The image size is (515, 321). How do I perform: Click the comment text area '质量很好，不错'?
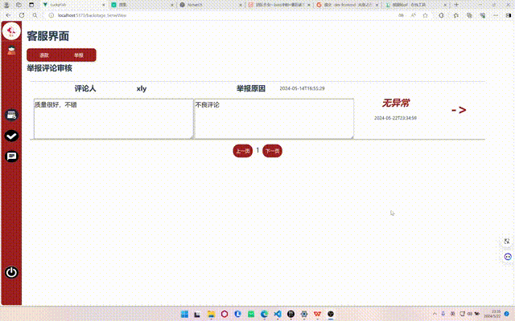(113, 119)
